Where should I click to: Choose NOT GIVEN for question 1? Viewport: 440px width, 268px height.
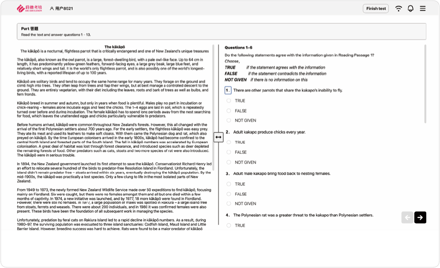click(x=229, y=120)
